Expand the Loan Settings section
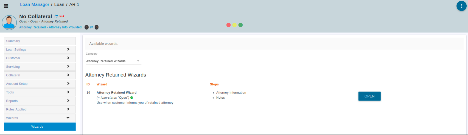 coord(40,49)
